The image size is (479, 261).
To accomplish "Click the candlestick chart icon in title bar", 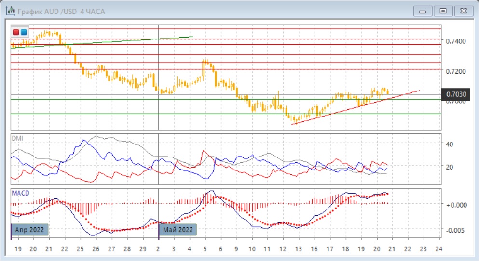I will (9, 10).
